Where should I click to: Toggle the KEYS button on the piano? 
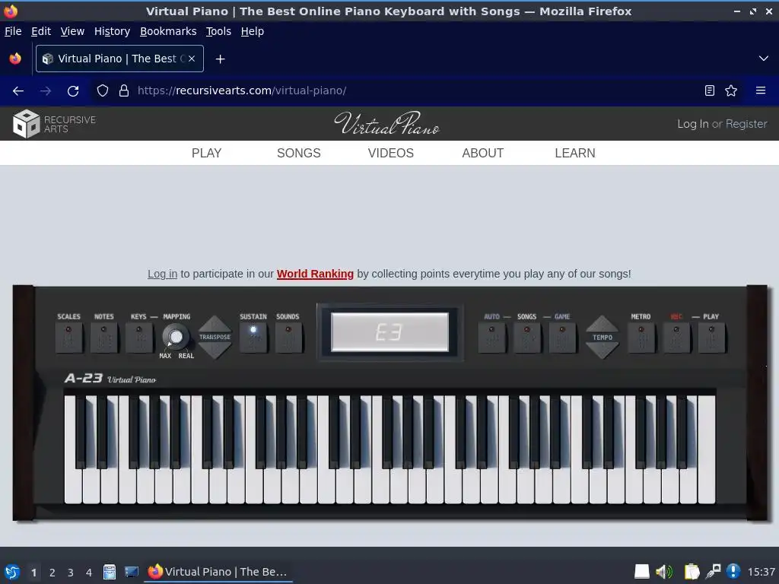click(x=139, y=338)
